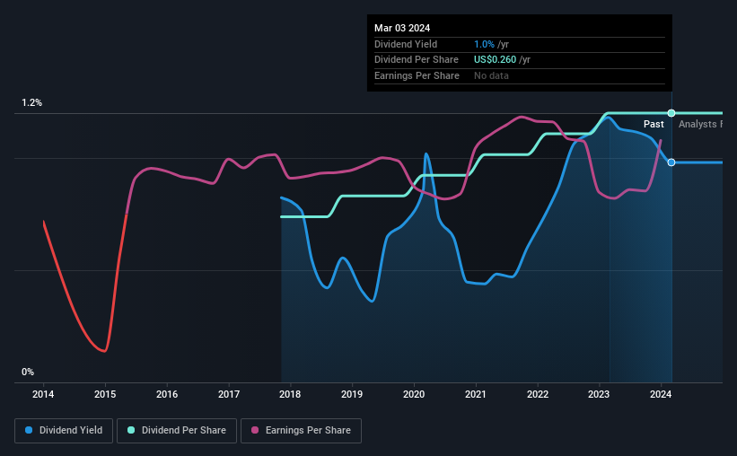Click the 2014 label on the x-axis
This screenshot has height=456, width=737.
[43, 394]
